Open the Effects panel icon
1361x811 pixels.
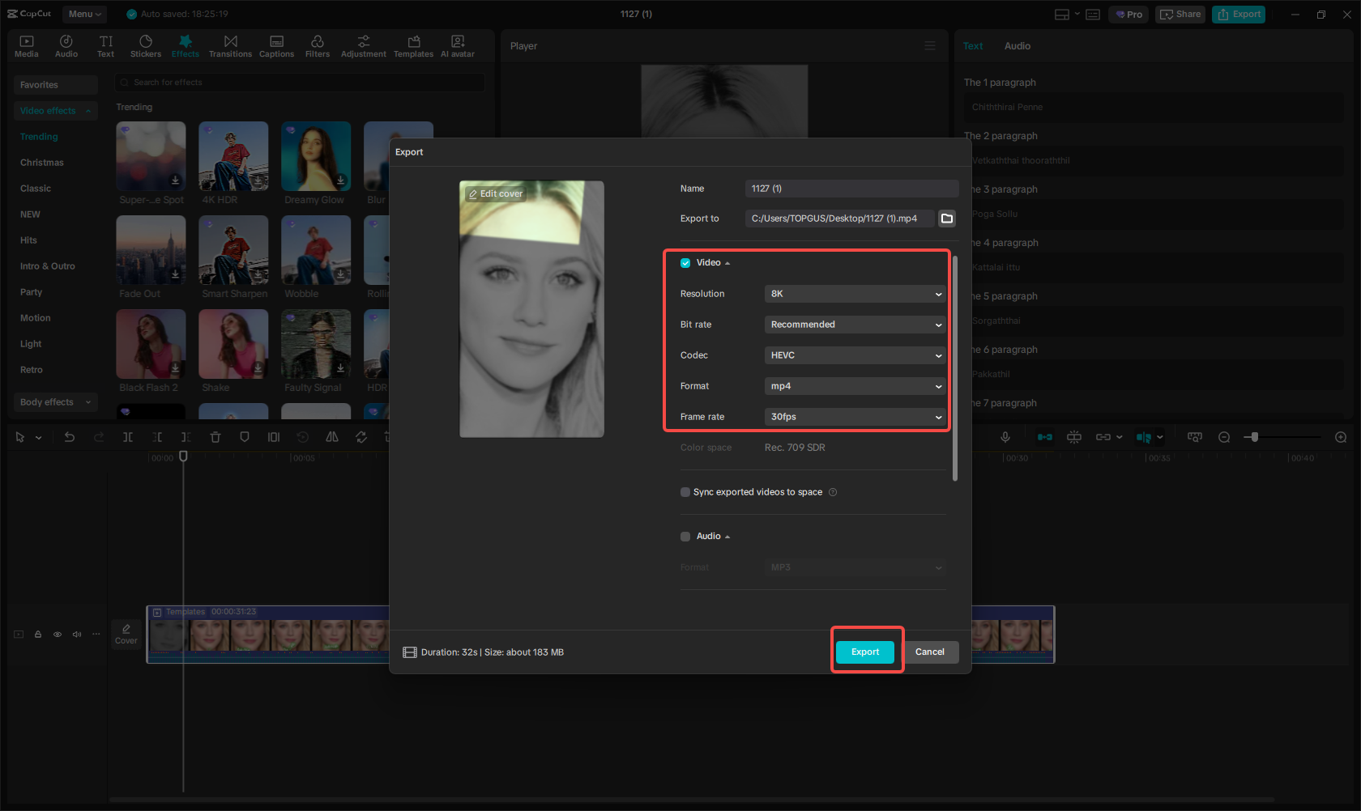pos(185,45)
